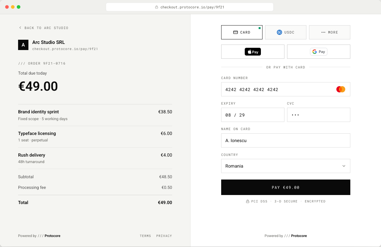This screenshot has height=247, width=381.
Task: Open the Terms link
Action: pyautogui.click(x=145, y=236)
